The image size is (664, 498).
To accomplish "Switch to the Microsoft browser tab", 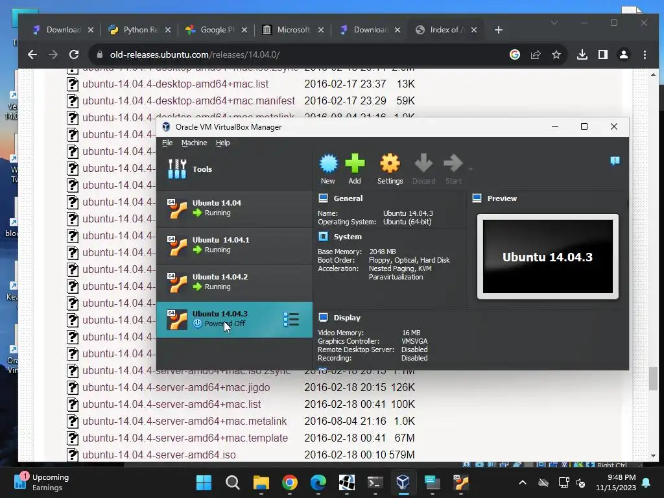I will point(292,30).
